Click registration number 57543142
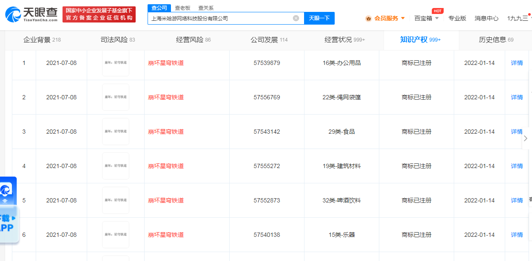Image resolution: width=532 pixels, height=261 pixels. tap(267, 132)
